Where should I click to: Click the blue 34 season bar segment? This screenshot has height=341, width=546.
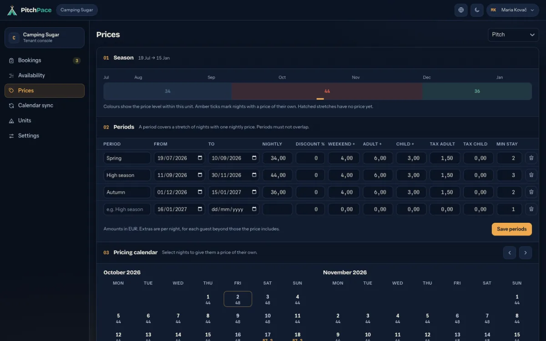tap(167, 91)
